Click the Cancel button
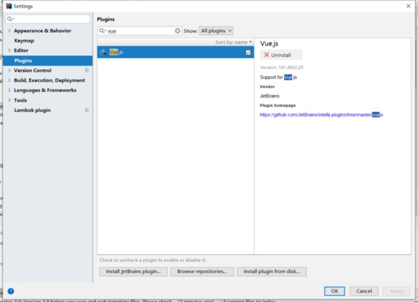The image size is (418, 302). (x=364, y=291)
